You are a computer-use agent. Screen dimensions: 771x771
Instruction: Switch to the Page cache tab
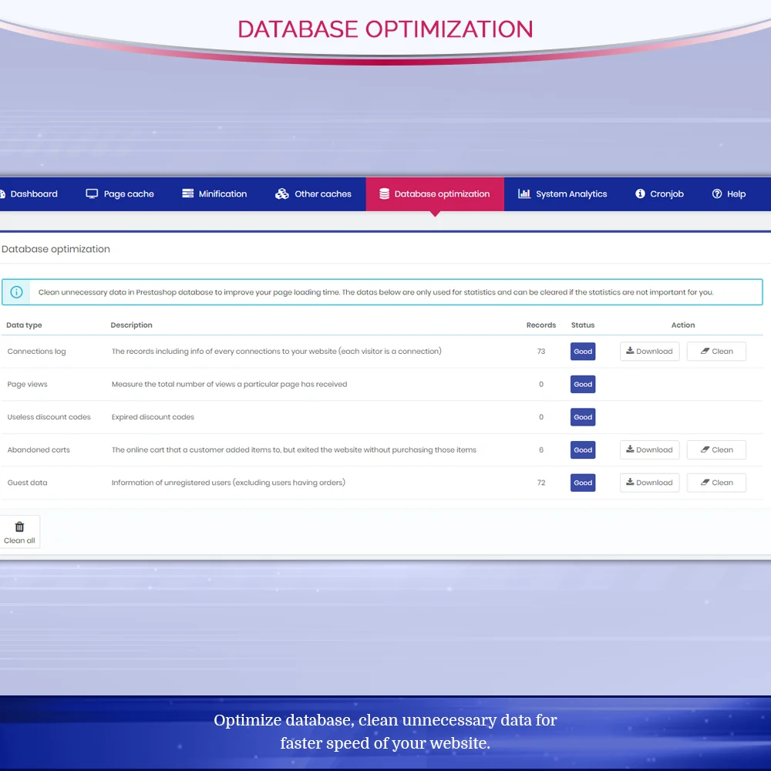coord(120,194)
